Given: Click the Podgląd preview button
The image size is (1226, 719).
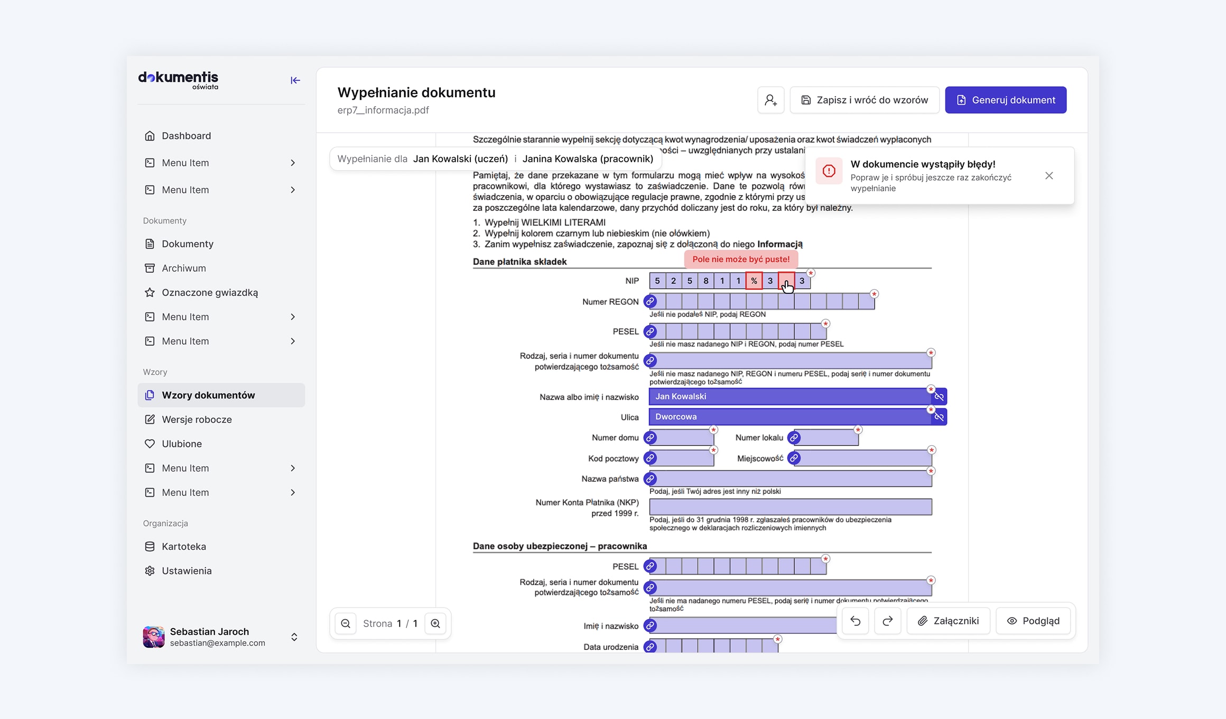Looking at the screenshot, I should (1033, 621).
